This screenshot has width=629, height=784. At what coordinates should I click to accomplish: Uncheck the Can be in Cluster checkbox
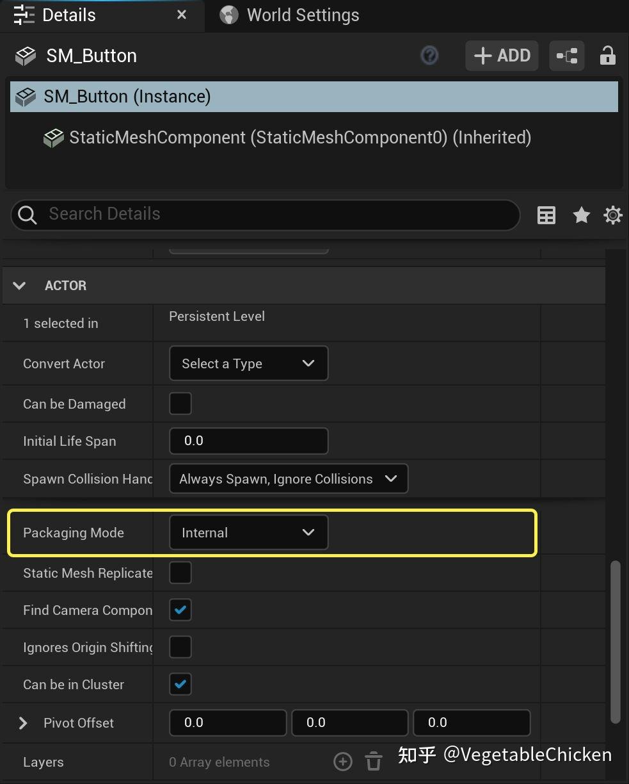tap(180, 685)
